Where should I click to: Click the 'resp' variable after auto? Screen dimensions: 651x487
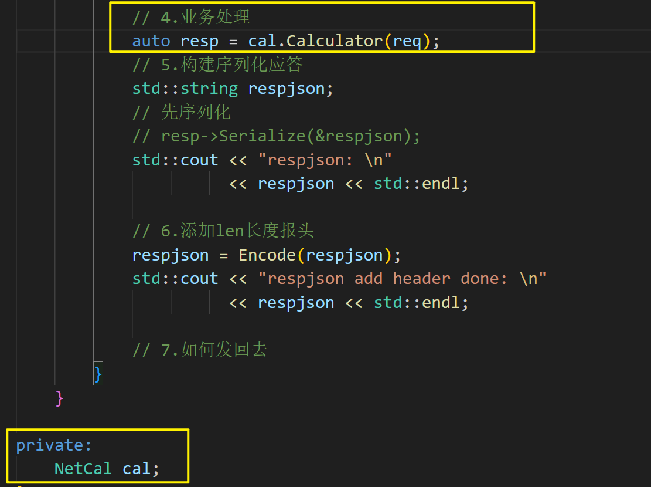(199, 41)
